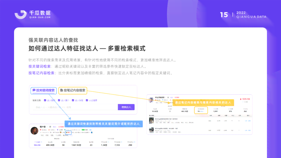
Task: Open the first note thumbnail in notes list
Action: pos(151,121)
